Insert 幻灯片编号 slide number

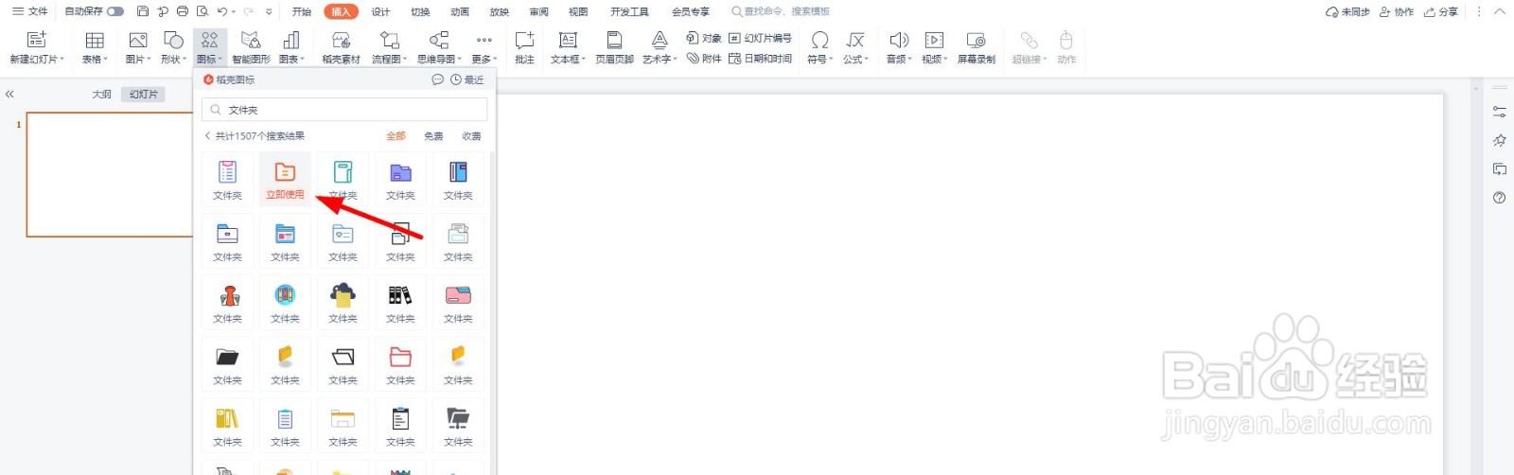(x=761, y=38)
